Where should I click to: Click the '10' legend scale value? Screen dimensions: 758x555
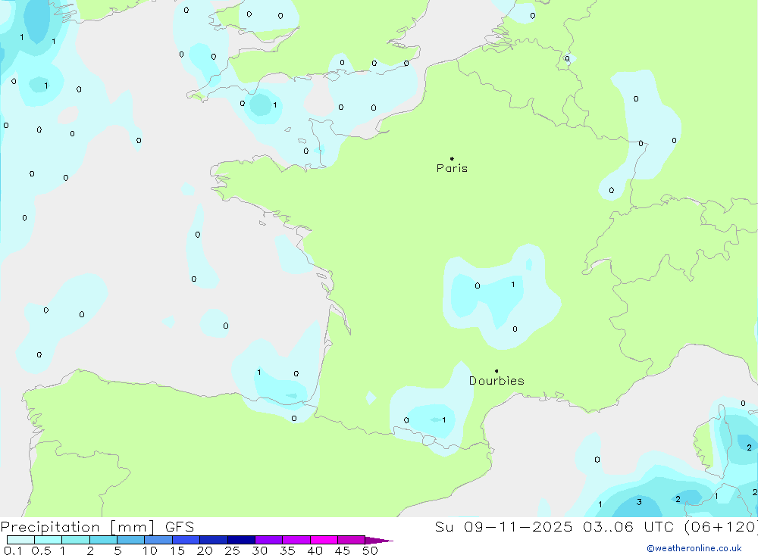149,550
